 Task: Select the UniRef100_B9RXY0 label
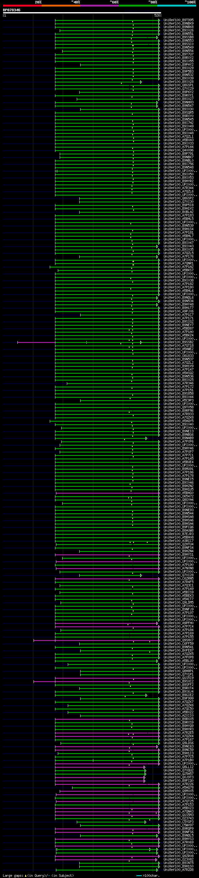click(178, 116)
